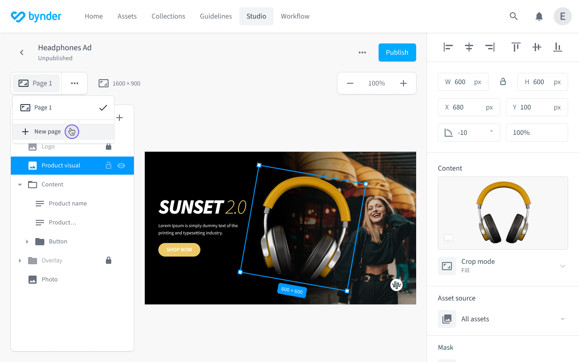Add a new layer with the plus icon
This screenshot has width=579, height=362.
pyautogui.click(x=119, y=118)
